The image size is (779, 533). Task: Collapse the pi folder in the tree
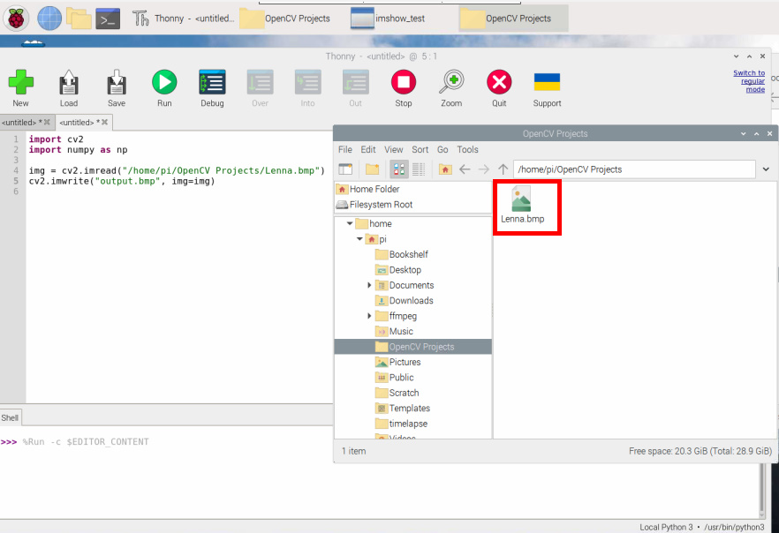click(359, 239)
